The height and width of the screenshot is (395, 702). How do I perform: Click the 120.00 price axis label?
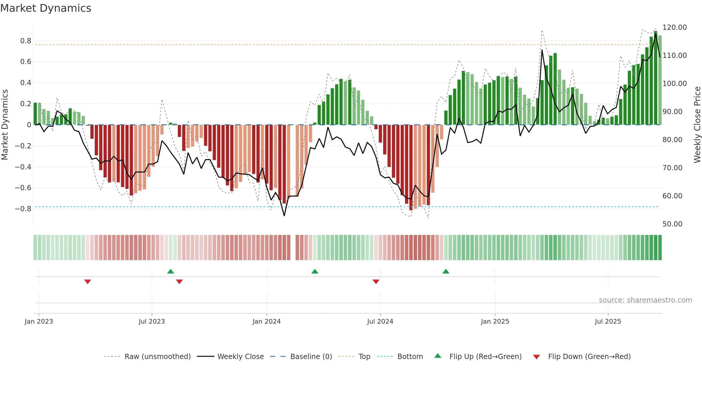click(x=675, y=27)
